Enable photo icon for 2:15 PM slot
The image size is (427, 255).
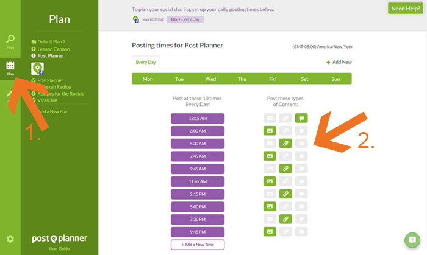(x=270, y=194)
